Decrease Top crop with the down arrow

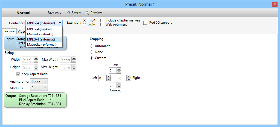coord(119,72)
